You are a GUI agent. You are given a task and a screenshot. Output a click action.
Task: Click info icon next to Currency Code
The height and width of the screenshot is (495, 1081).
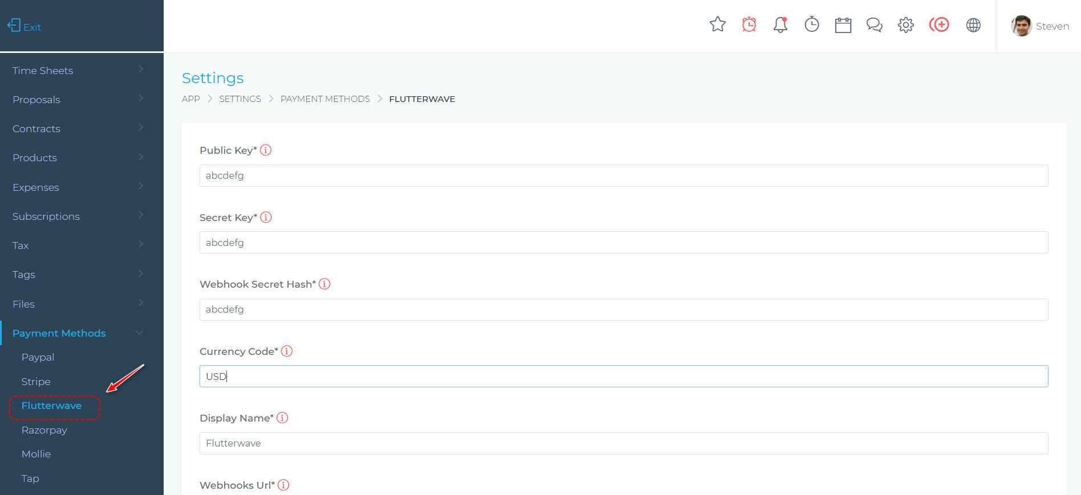pos(287,351)
